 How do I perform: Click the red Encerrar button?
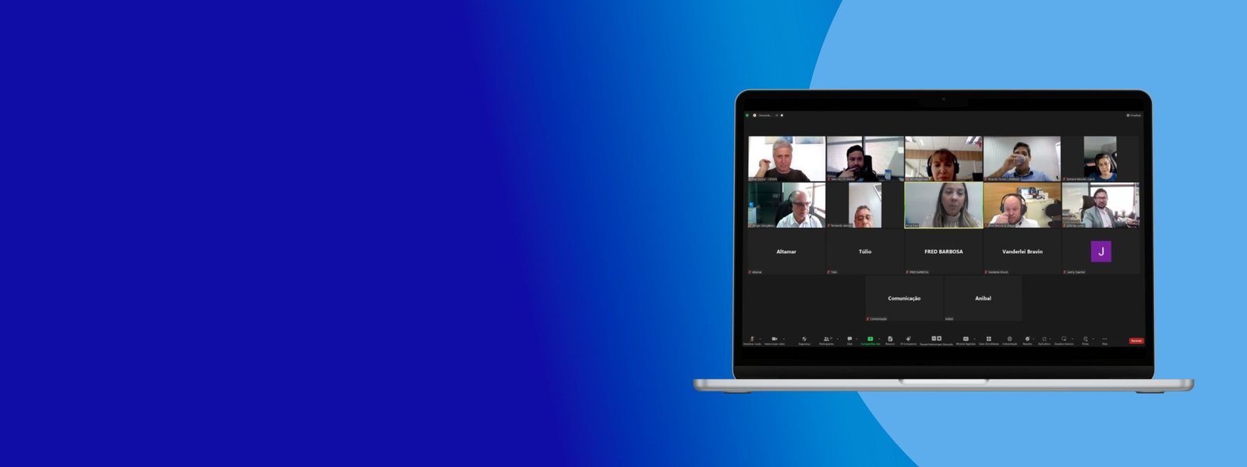click(1136, 341)
